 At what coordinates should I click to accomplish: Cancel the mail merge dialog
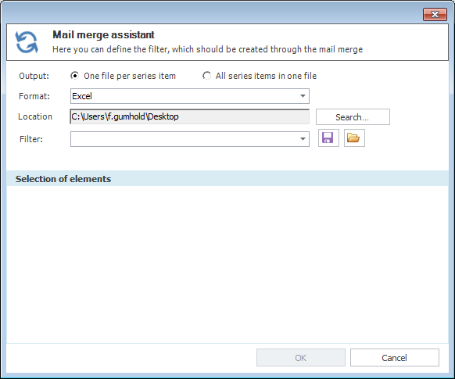[394, 358]
